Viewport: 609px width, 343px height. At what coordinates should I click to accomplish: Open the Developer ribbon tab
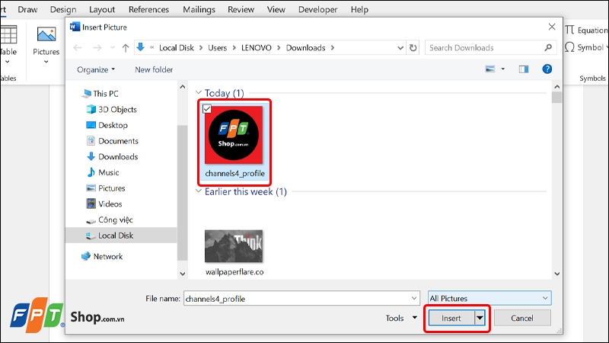click(x=317, y=9)
